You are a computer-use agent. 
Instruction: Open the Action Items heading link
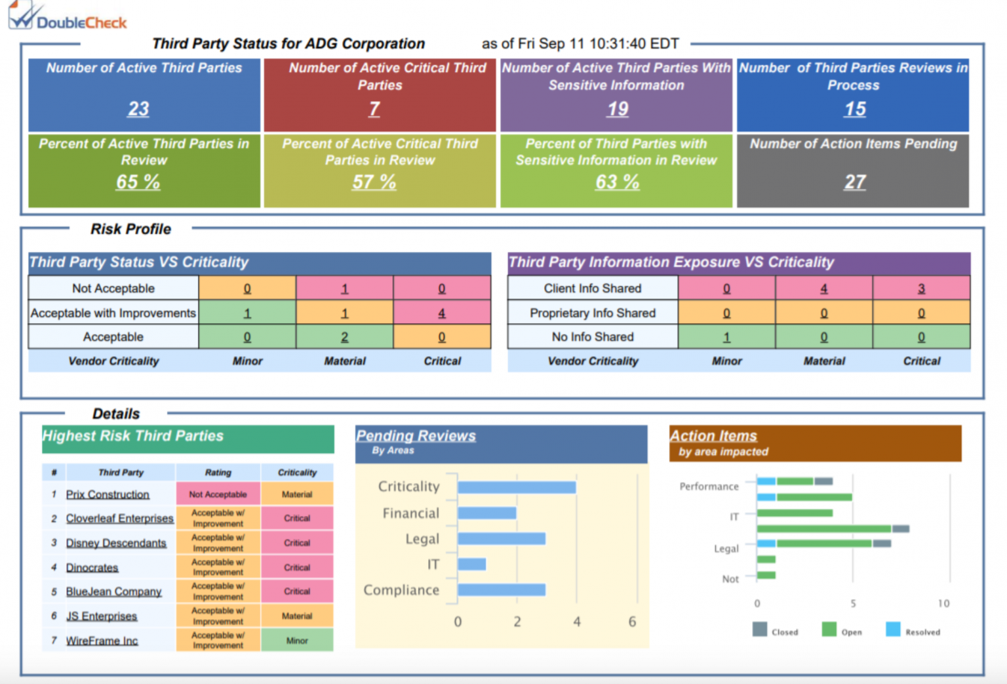[713, 435]
